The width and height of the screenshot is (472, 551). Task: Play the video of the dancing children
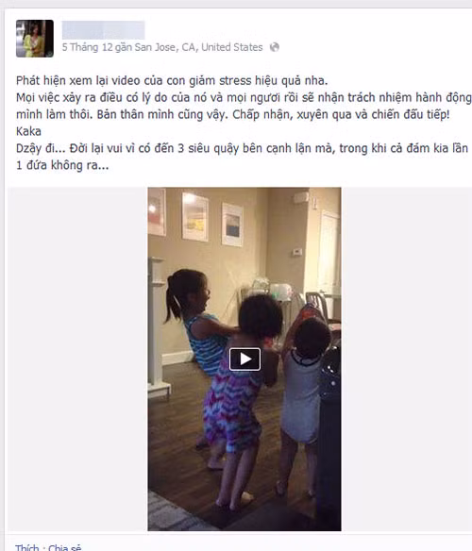coord(244,359)
